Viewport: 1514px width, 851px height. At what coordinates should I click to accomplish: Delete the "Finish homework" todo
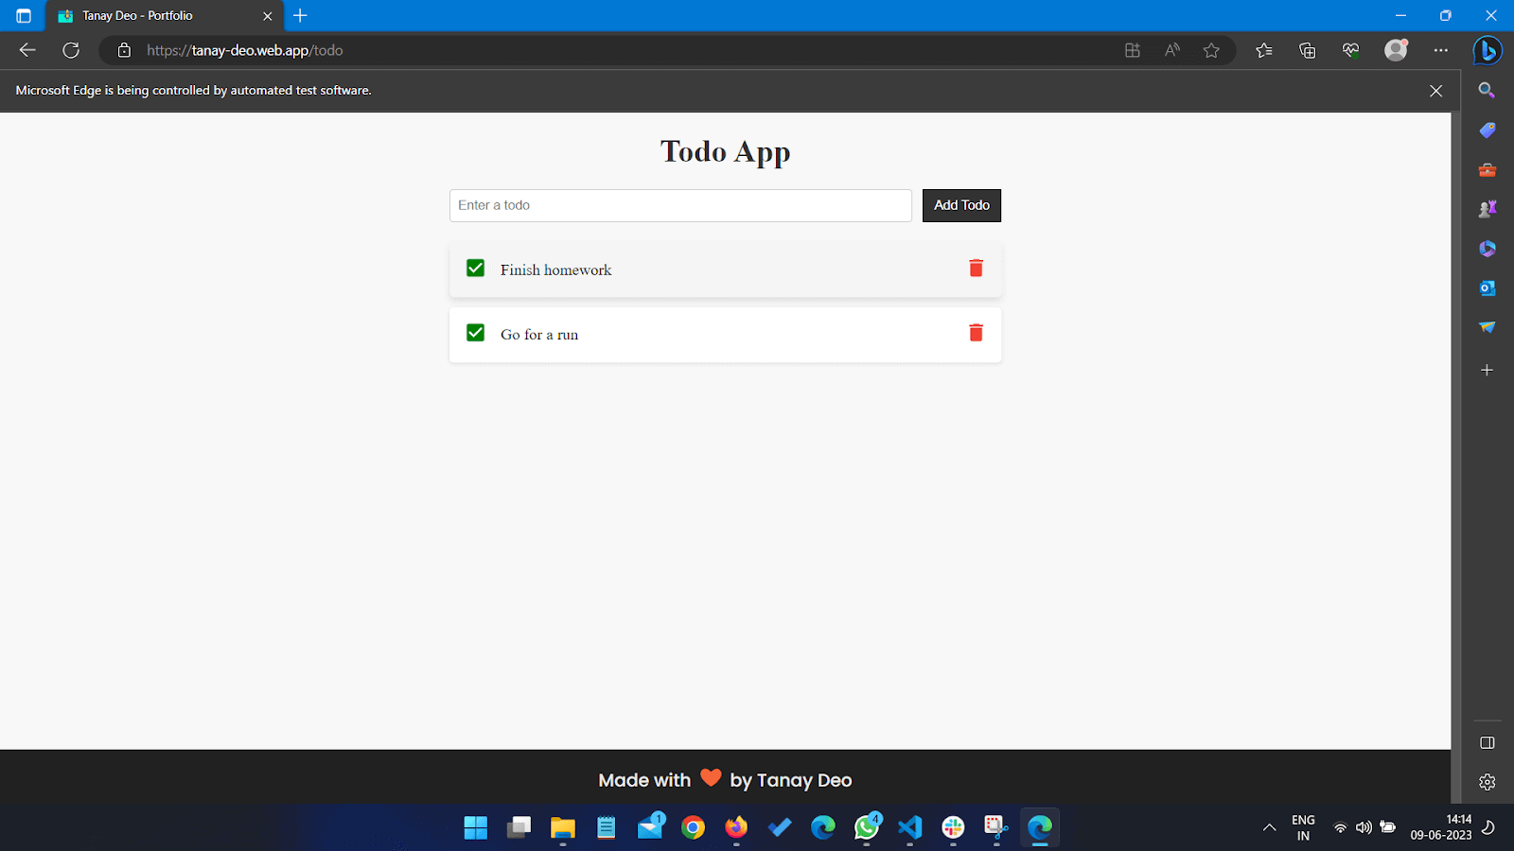tap(975, 269)
